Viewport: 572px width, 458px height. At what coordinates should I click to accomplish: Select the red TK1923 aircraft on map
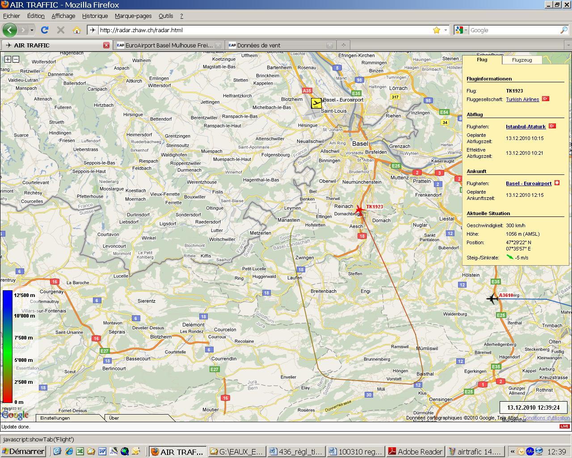click(359, 210)
